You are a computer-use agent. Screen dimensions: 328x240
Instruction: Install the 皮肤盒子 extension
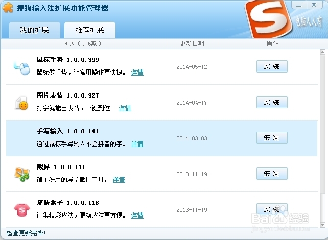coord(272,209)
